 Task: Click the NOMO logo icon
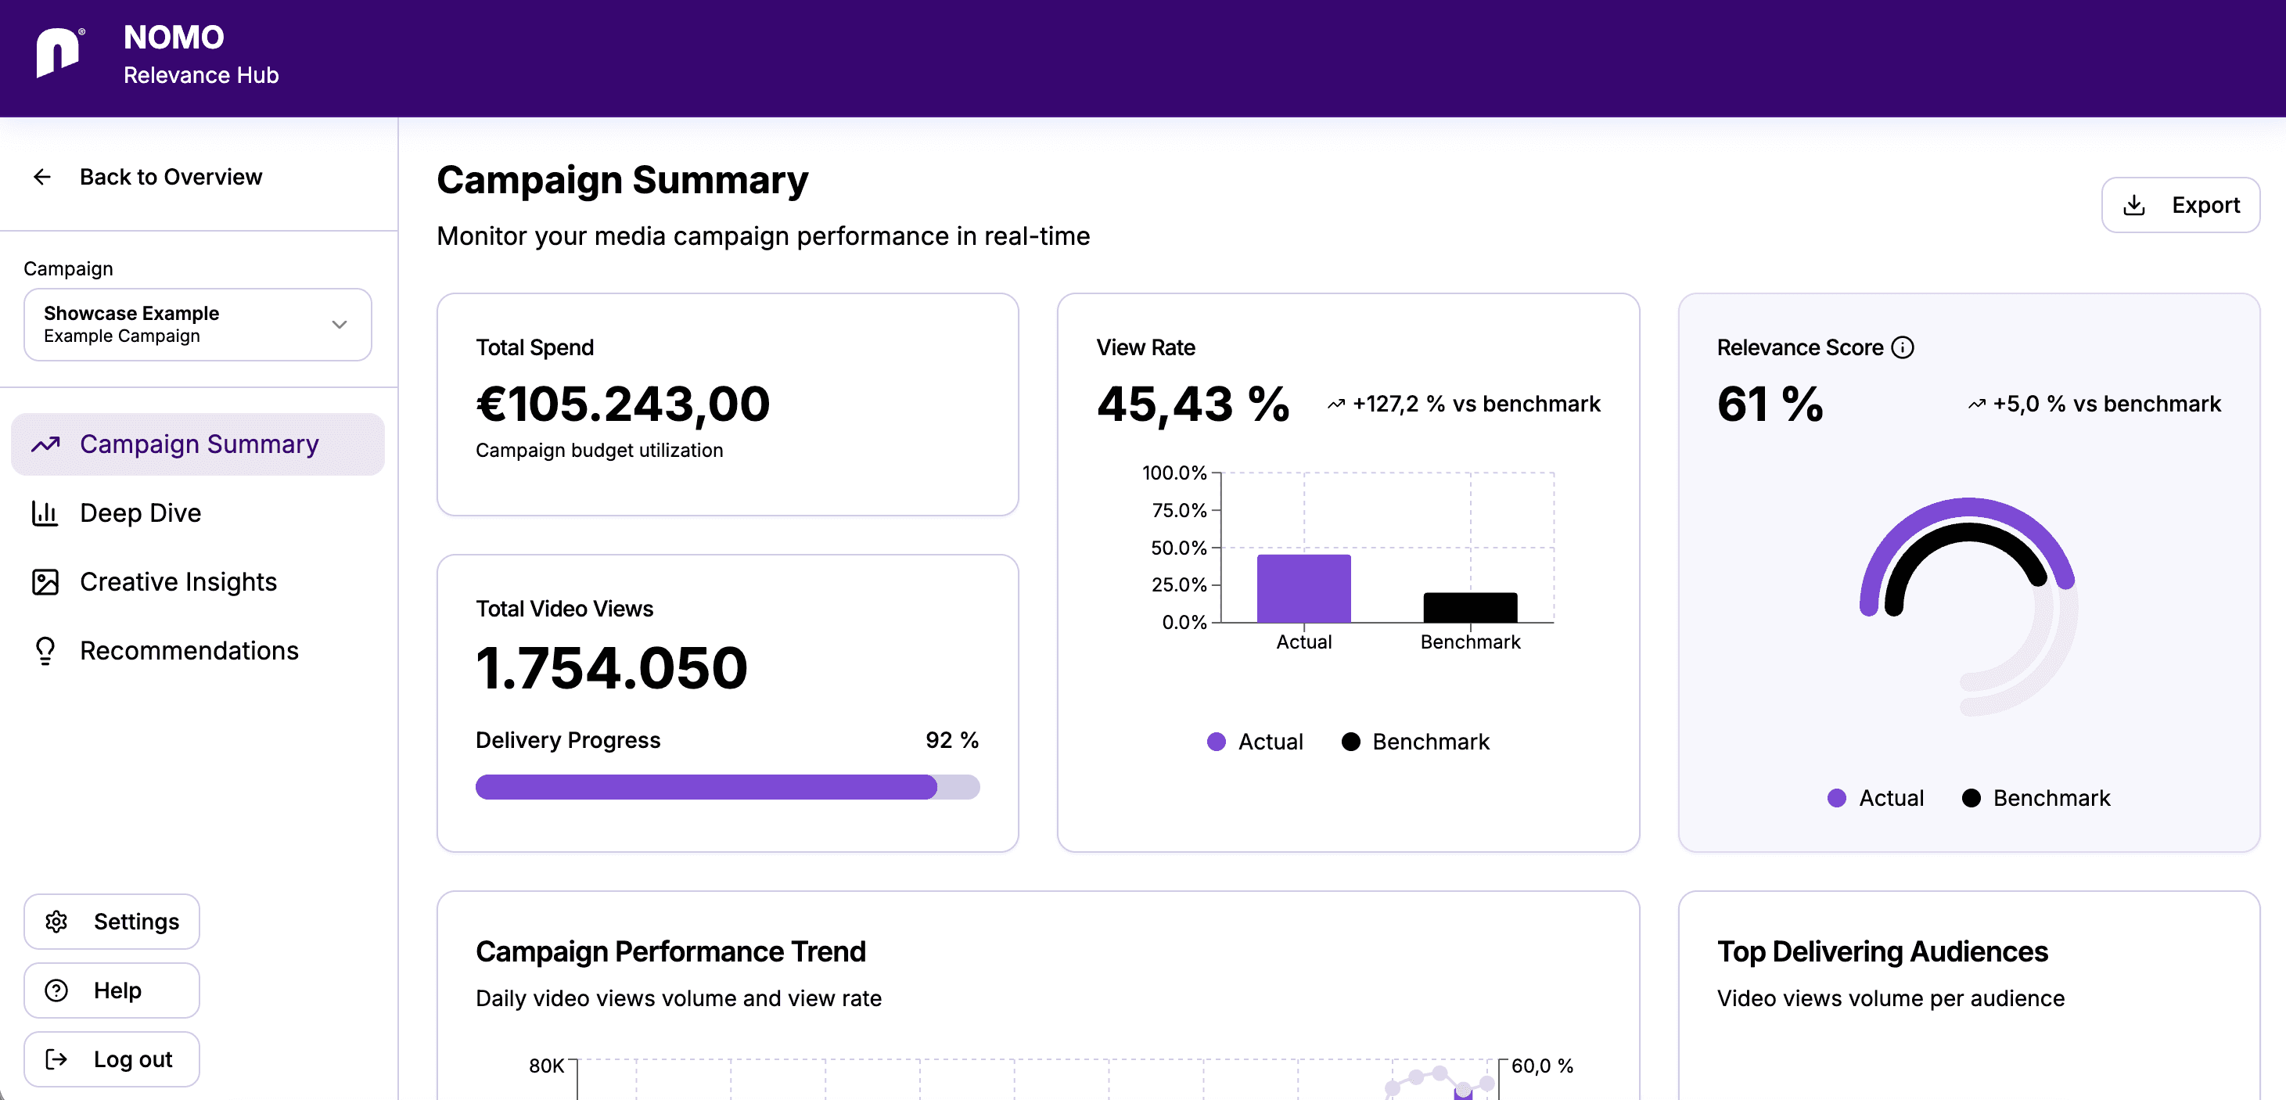tap(59, 53)
